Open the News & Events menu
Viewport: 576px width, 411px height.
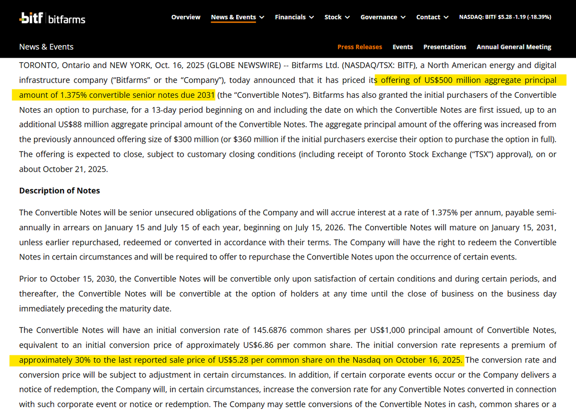(x=233, y=17)
